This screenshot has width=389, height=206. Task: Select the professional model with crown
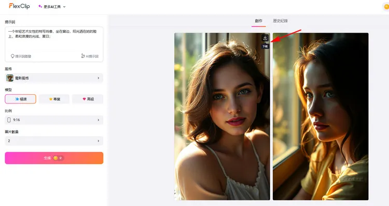(x=54, y=99)
